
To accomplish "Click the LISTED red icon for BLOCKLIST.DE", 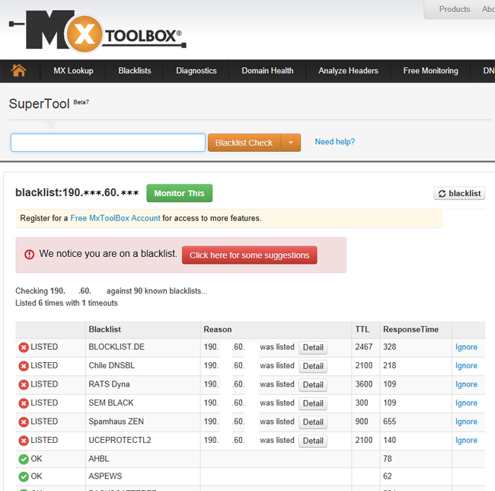I will coord(24,347).
